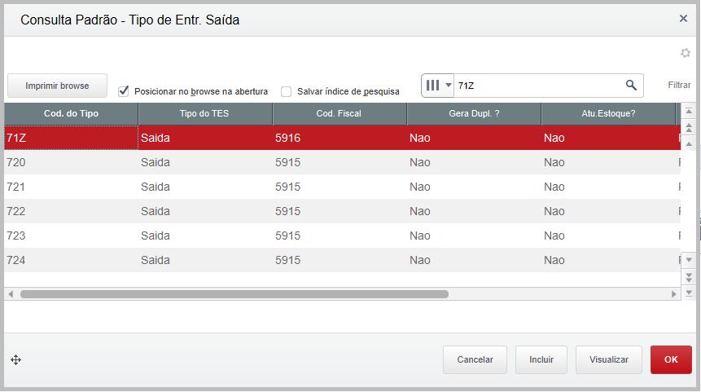Click the page up double arrow

click(689, 127)
